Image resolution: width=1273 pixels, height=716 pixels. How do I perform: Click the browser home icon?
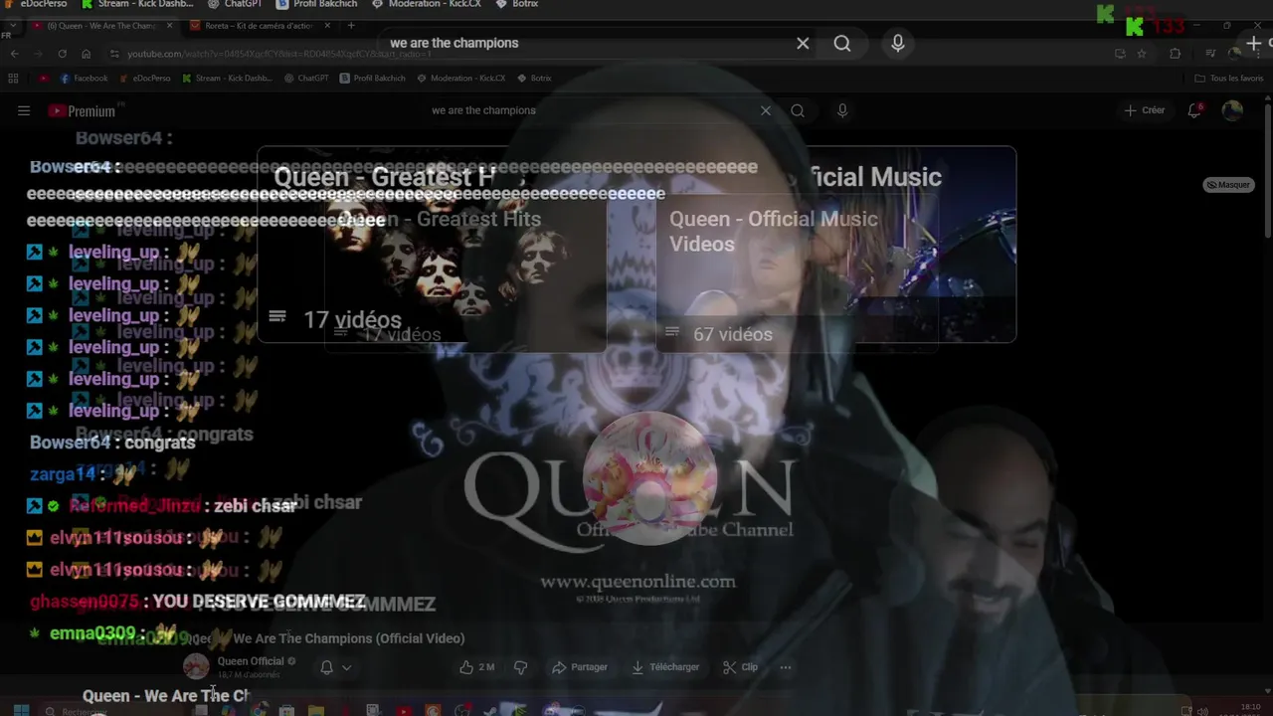[x=86, y=54]
